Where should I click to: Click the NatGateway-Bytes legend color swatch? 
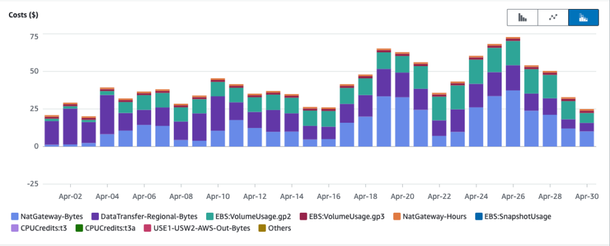pos(14,217)
